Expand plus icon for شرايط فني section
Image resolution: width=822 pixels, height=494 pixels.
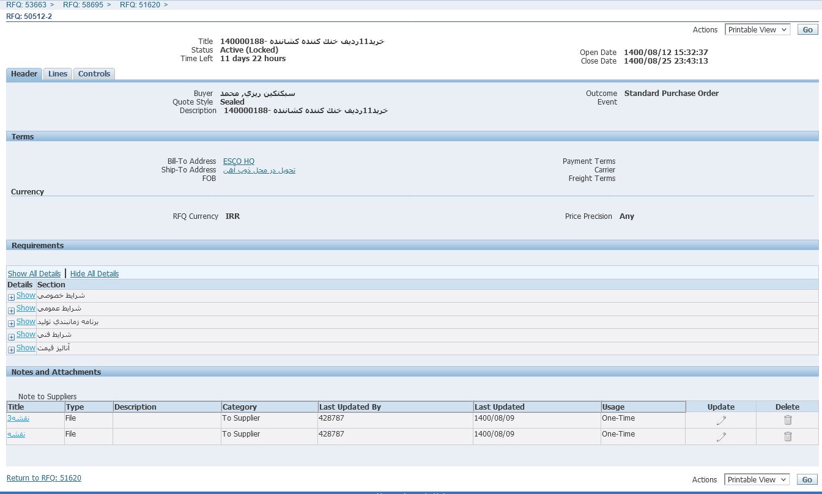11,337
